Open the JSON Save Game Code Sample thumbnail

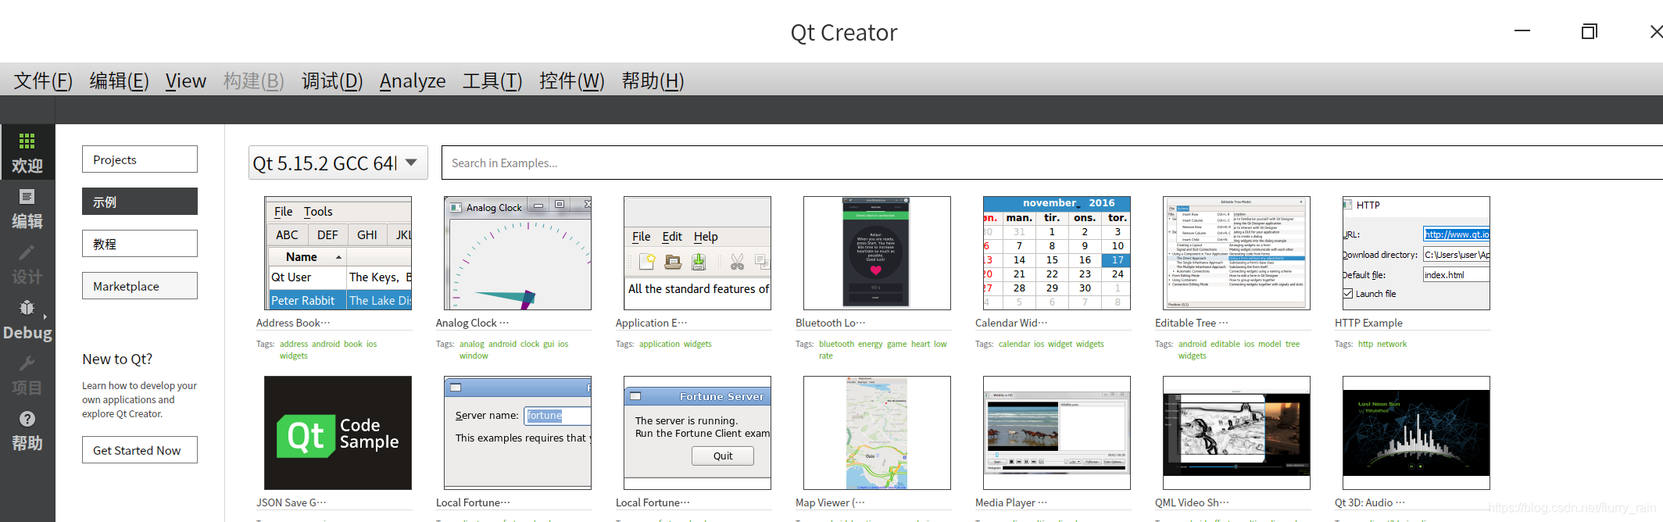coord(338,433)
